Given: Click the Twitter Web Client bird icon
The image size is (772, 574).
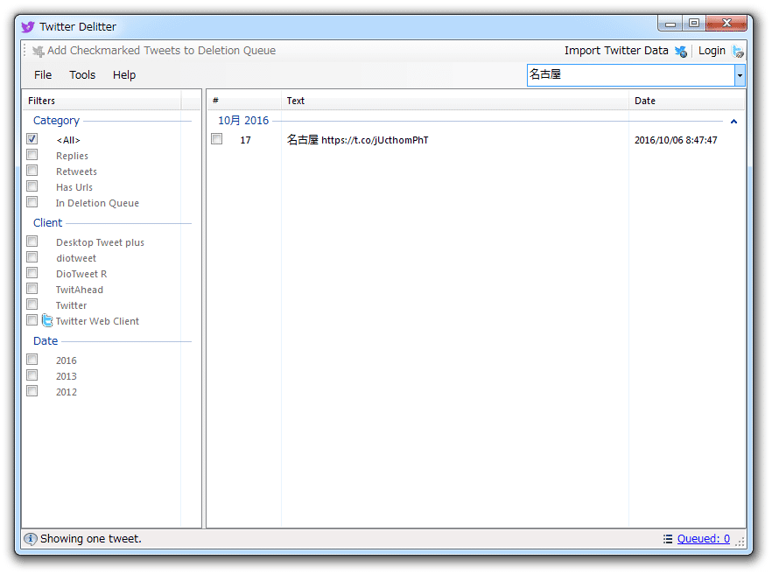Looking at the screenshot, I should coord(46,320).
